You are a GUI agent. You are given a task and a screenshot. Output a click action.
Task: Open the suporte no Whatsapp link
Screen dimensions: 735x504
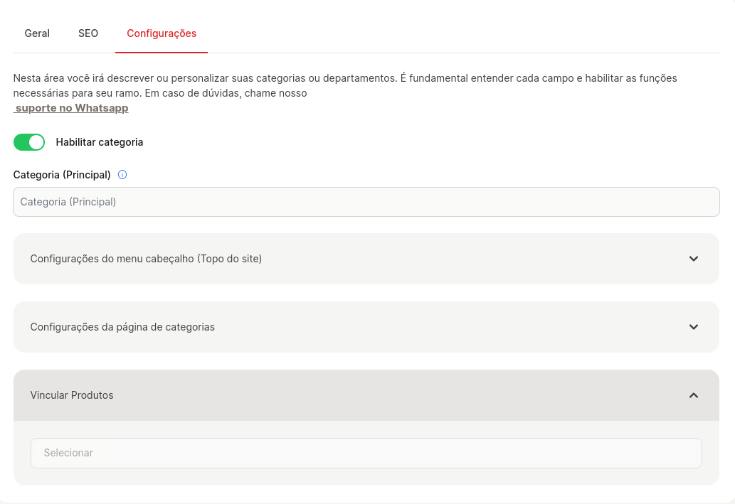point(70,108)
